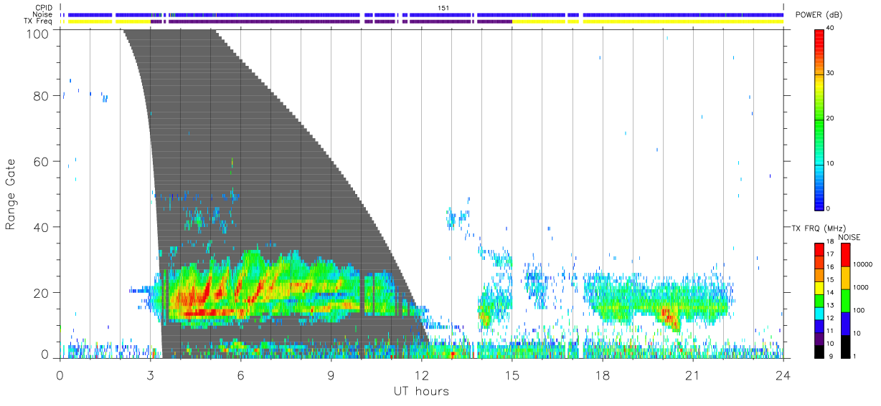
Task: Click the '3' tick on UT hours axis
Action: (x=150, y=374)
